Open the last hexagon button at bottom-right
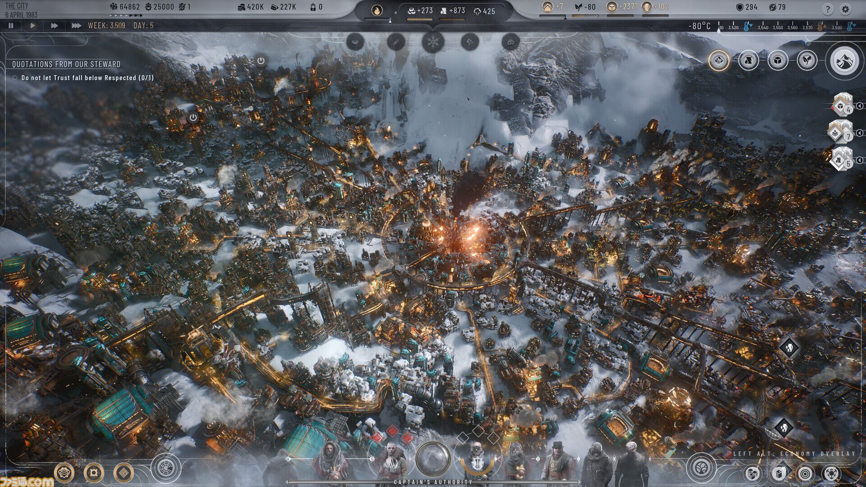 [832, 473]
